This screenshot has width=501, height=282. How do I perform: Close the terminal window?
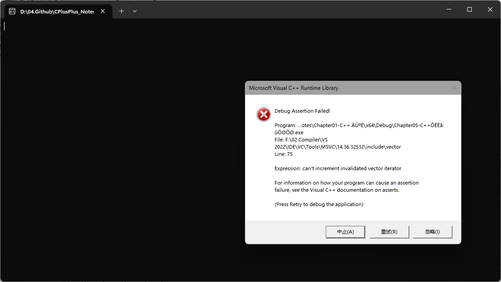[x=490, y=9]
